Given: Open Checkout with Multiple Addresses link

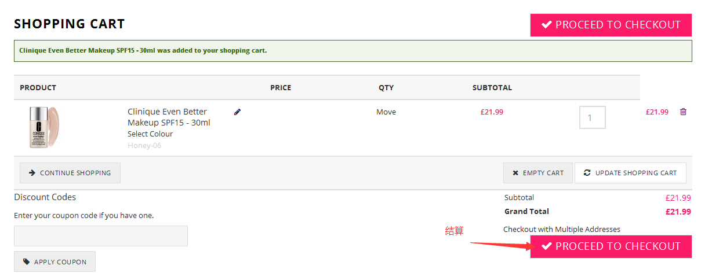Looking at the screenshot, I should (x=561, y=230).
